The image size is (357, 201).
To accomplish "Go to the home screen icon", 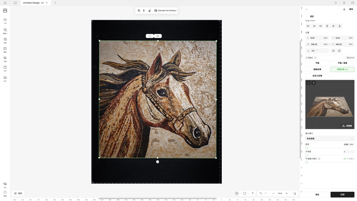I will 5,3.
